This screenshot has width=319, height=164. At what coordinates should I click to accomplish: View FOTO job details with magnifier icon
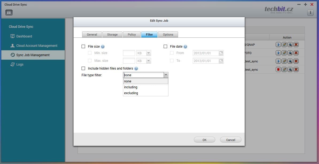pos(290,53)
